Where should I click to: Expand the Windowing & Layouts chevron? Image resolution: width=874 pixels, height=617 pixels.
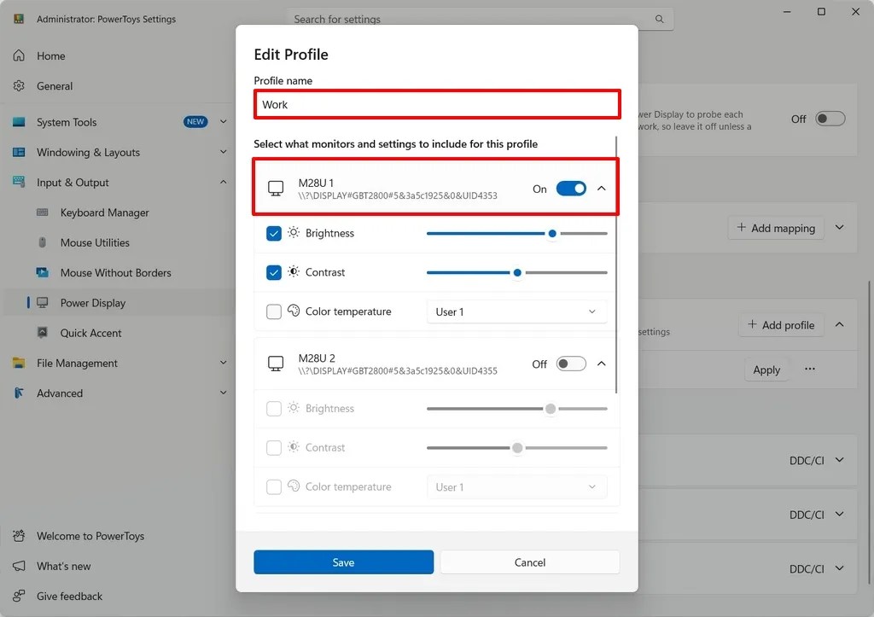point(223,152)
